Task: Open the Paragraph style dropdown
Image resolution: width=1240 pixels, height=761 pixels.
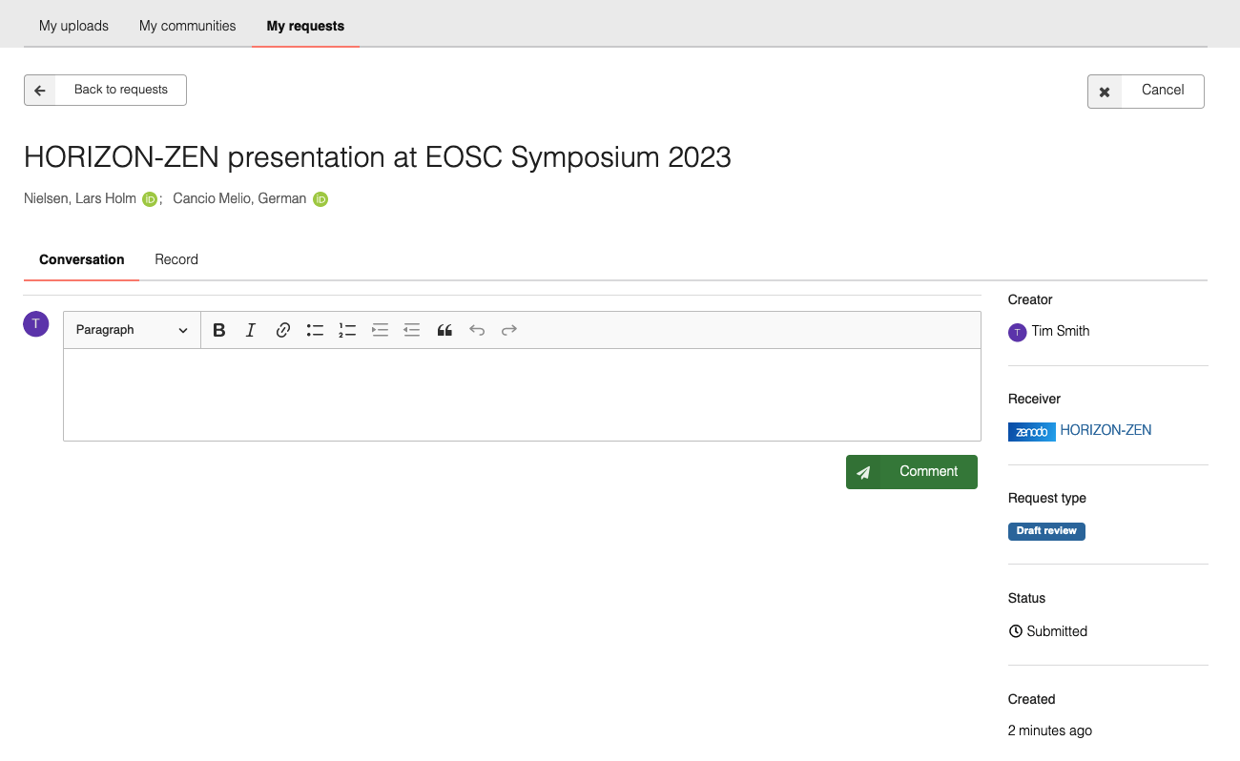Action: click(132, 330)
